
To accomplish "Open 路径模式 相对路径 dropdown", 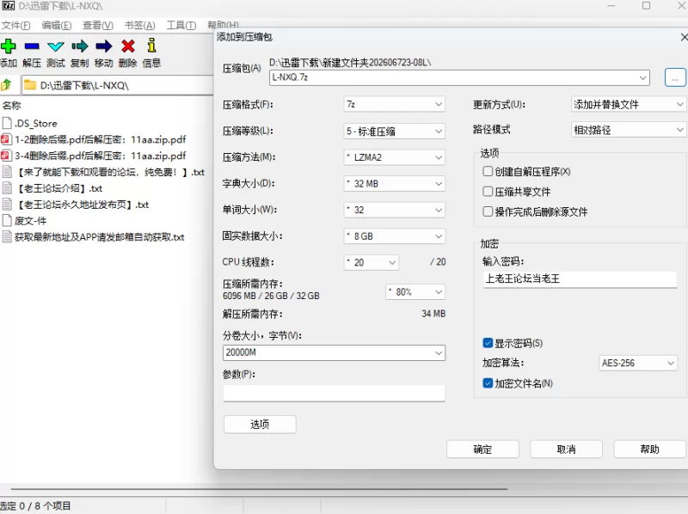I will (629, 130).
